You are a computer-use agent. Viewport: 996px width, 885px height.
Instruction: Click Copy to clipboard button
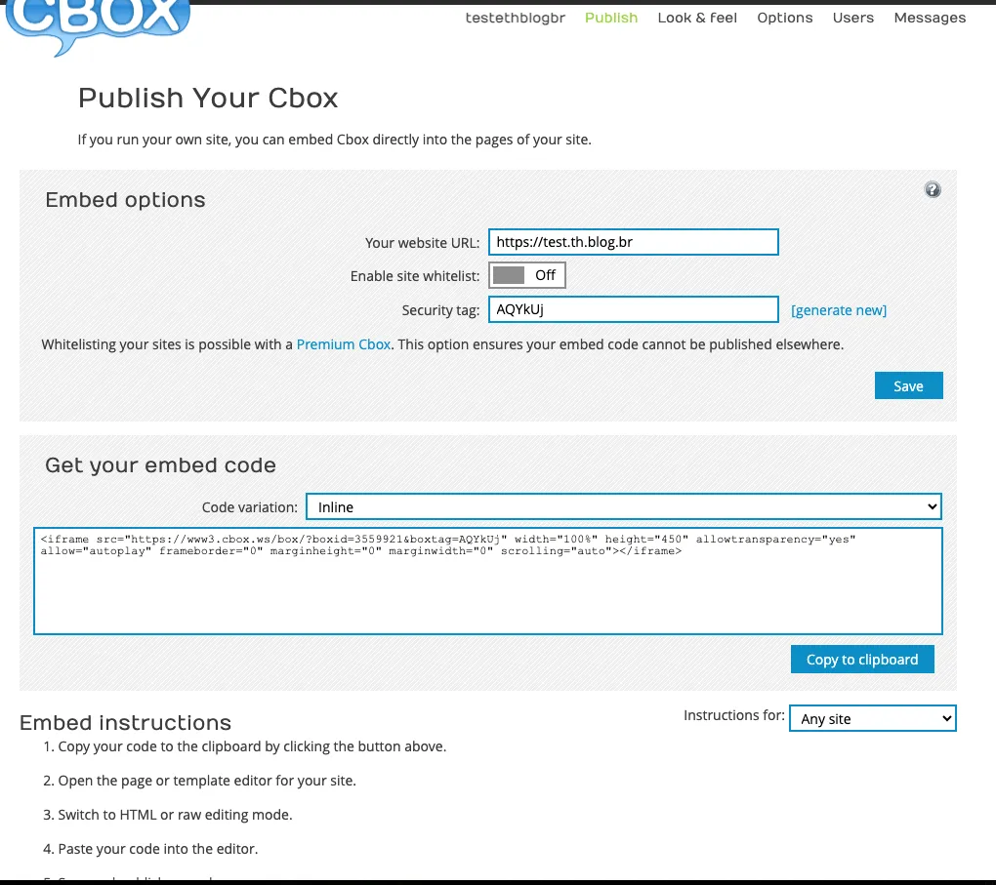coord(862,660)
